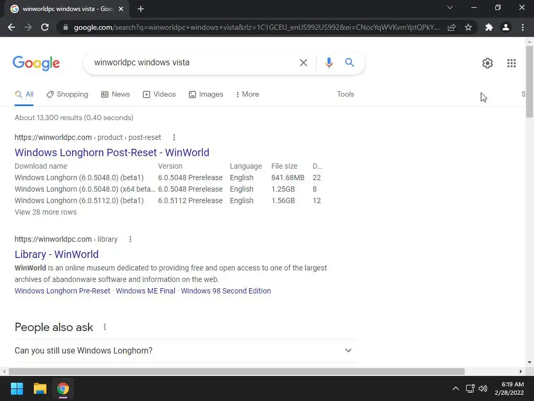The height and width of the screenshot is (401, 534).
Task: Click the 'File size' column header
Action: click(284, 166)
